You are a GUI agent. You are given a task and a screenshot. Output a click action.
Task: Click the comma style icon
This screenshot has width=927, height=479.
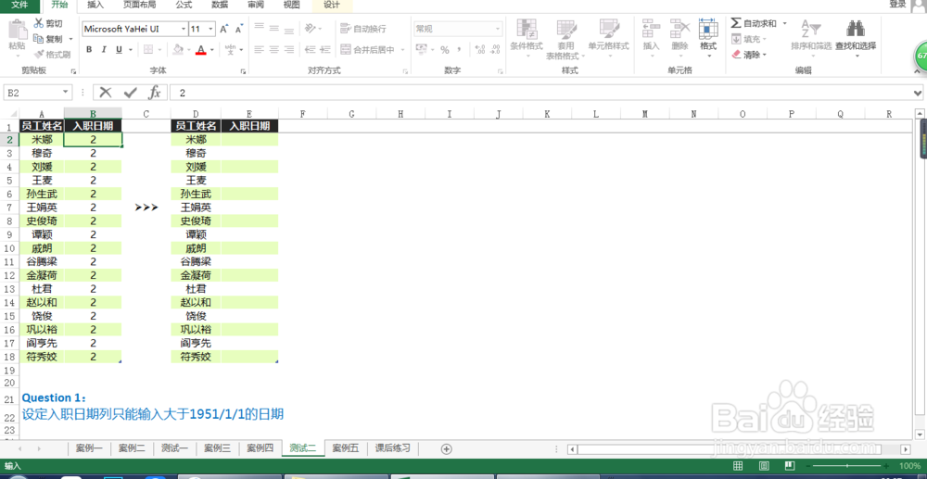(x=461, y=50)
